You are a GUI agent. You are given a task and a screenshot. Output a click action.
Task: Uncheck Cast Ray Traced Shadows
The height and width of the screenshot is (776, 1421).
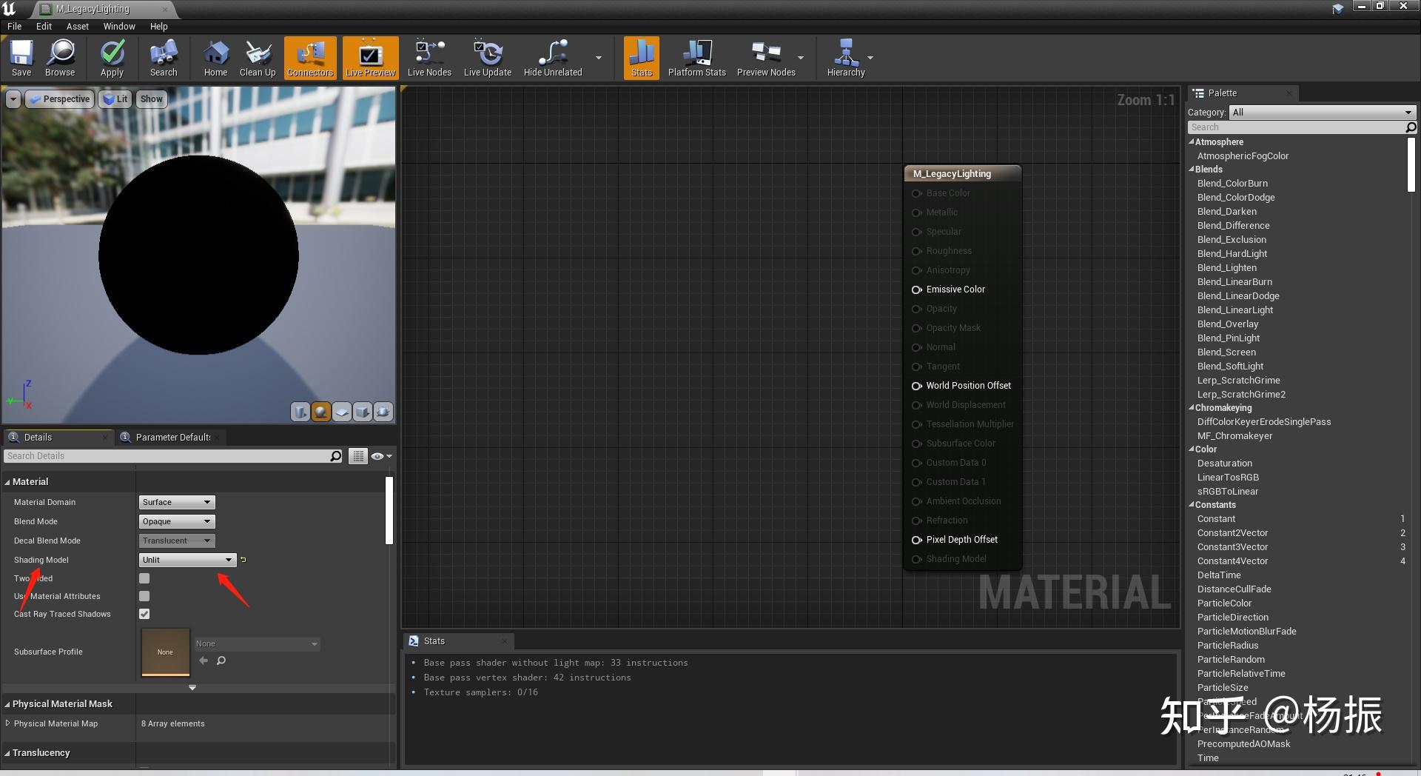coord(144,614)
